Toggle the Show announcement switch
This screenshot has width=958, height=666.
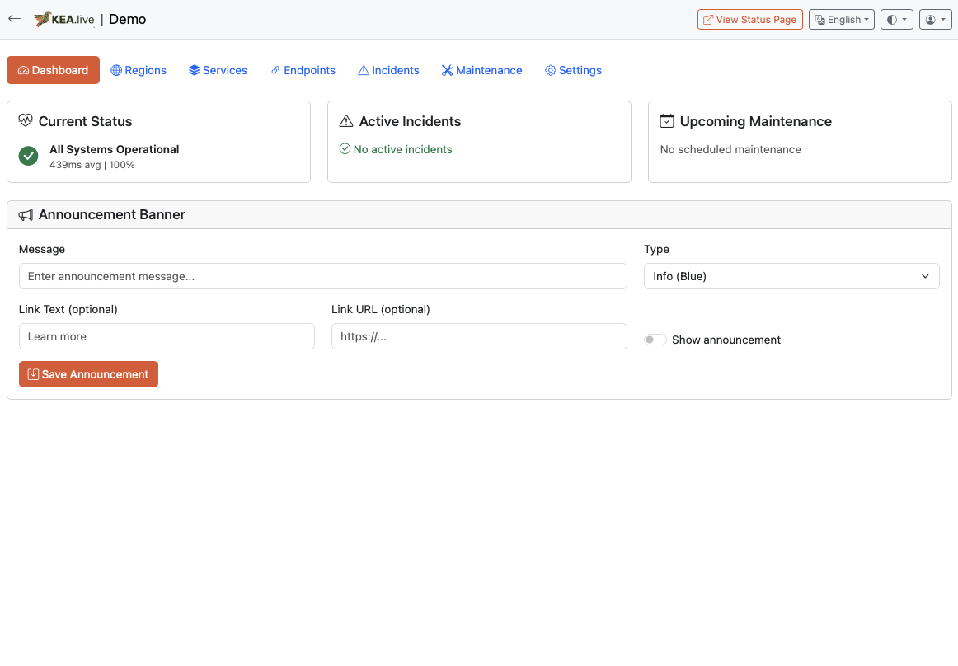[655, 340]
